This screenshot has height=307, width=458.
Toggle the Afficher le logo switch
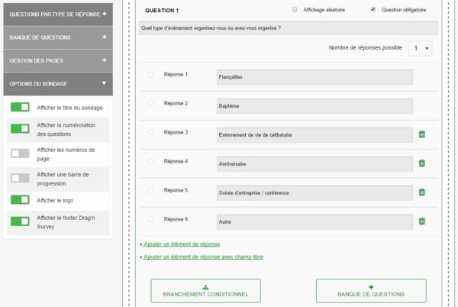pyautogui.click(x=20, y=200)
